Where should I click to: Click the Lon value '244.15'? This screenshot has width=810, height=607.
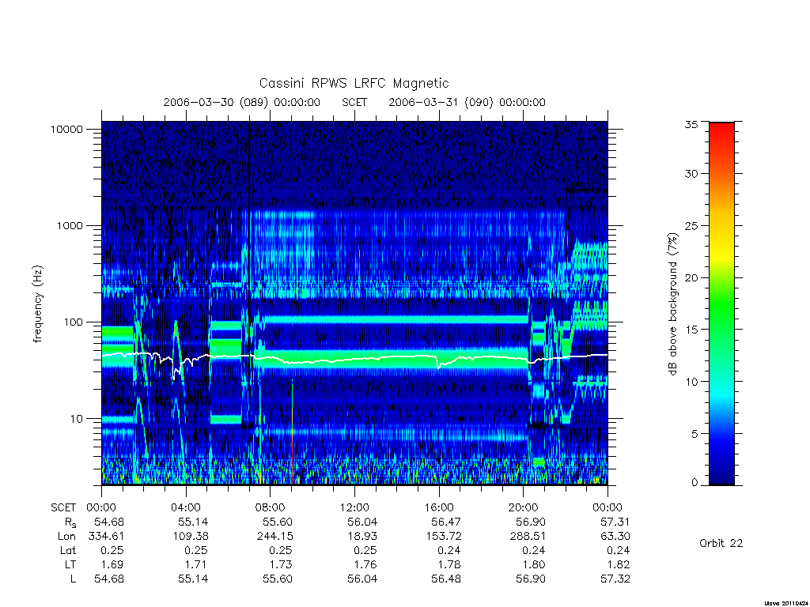coord(274,537)
